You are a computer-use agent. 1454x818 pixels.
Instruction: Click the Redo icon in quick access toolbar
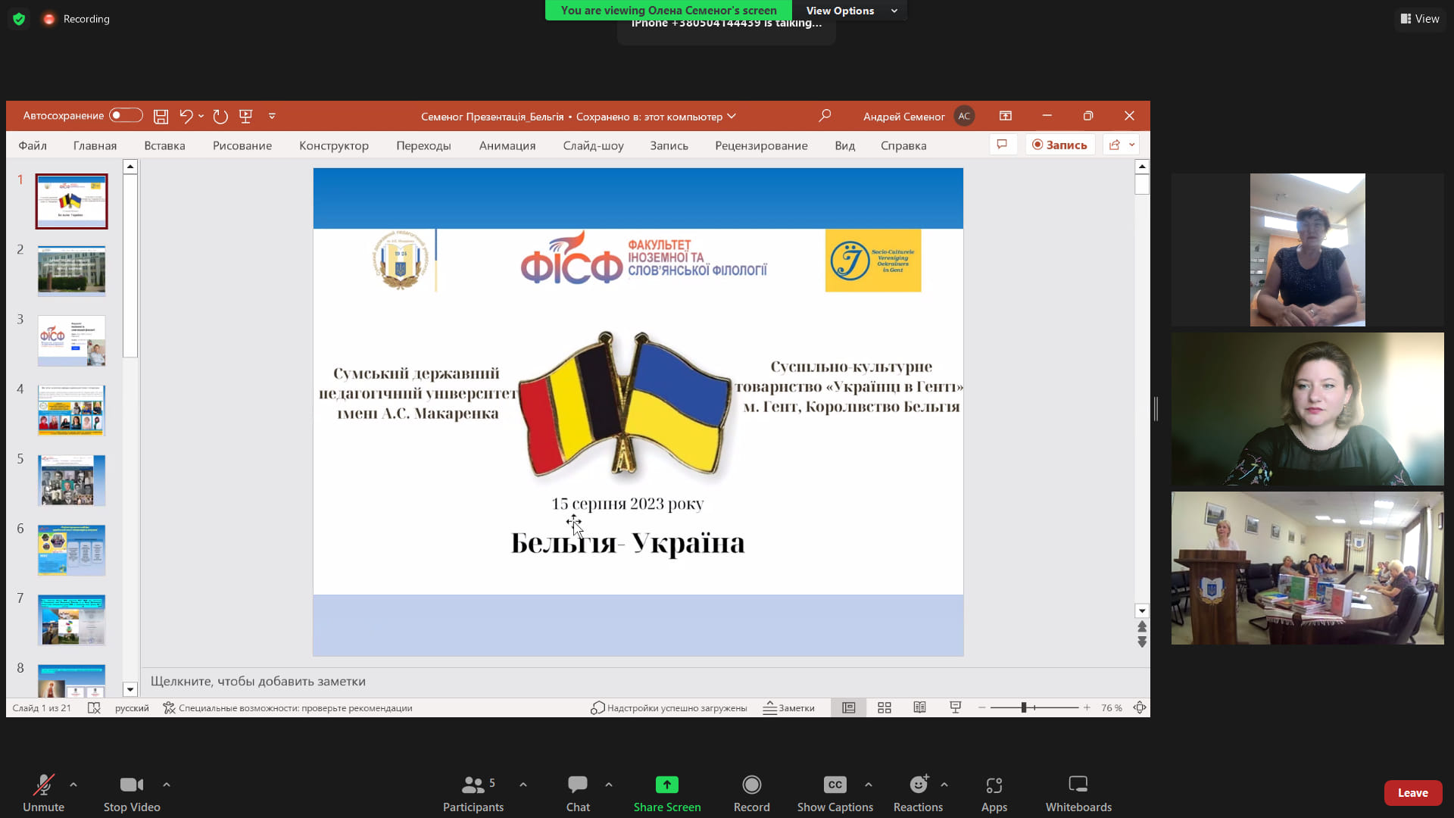[220, 116]
